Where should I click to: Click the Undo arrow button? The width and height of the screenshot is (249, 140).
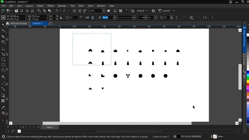pos(56,11)
